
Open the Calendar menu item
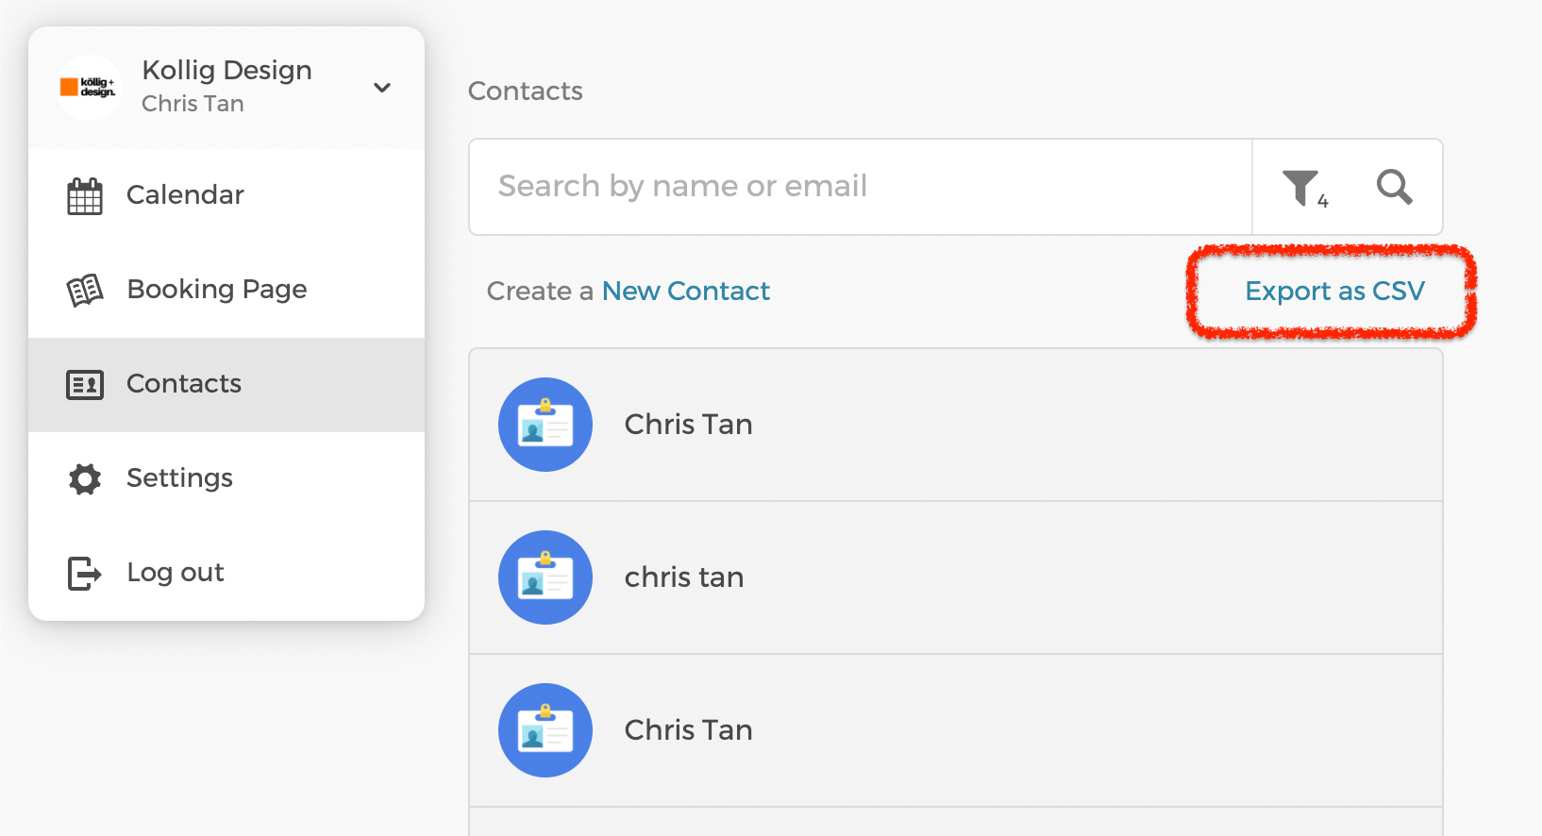(226, 195)
